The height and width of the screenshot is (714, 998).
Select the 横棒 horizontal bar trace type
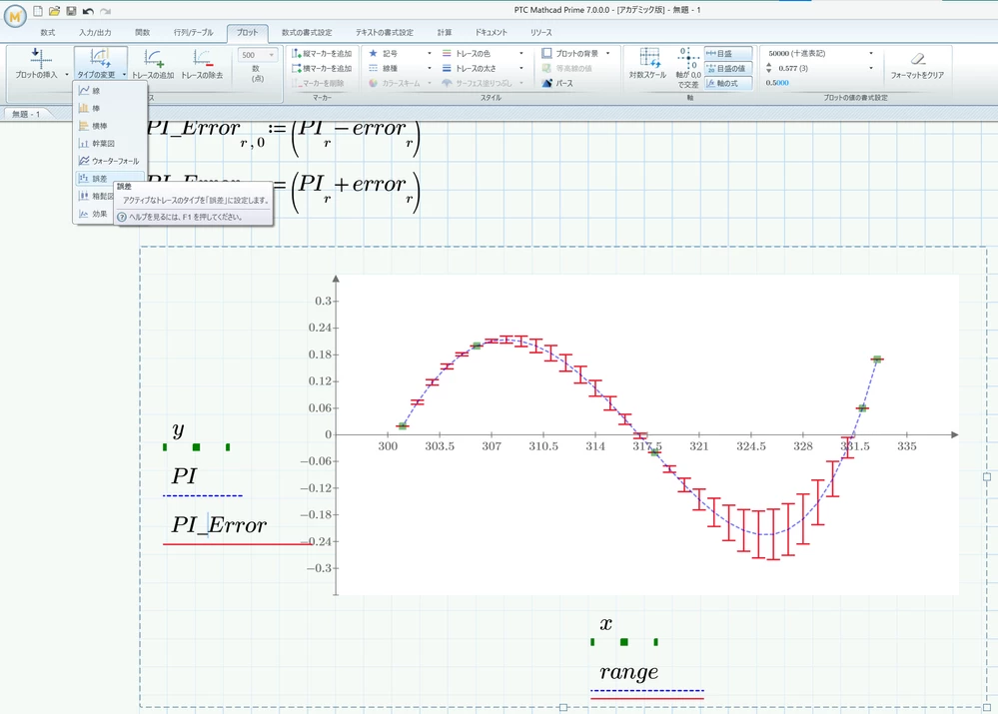(110, 126)
